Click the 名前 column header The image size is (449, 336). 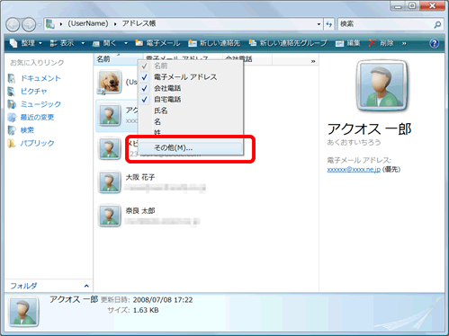(118, 59)
